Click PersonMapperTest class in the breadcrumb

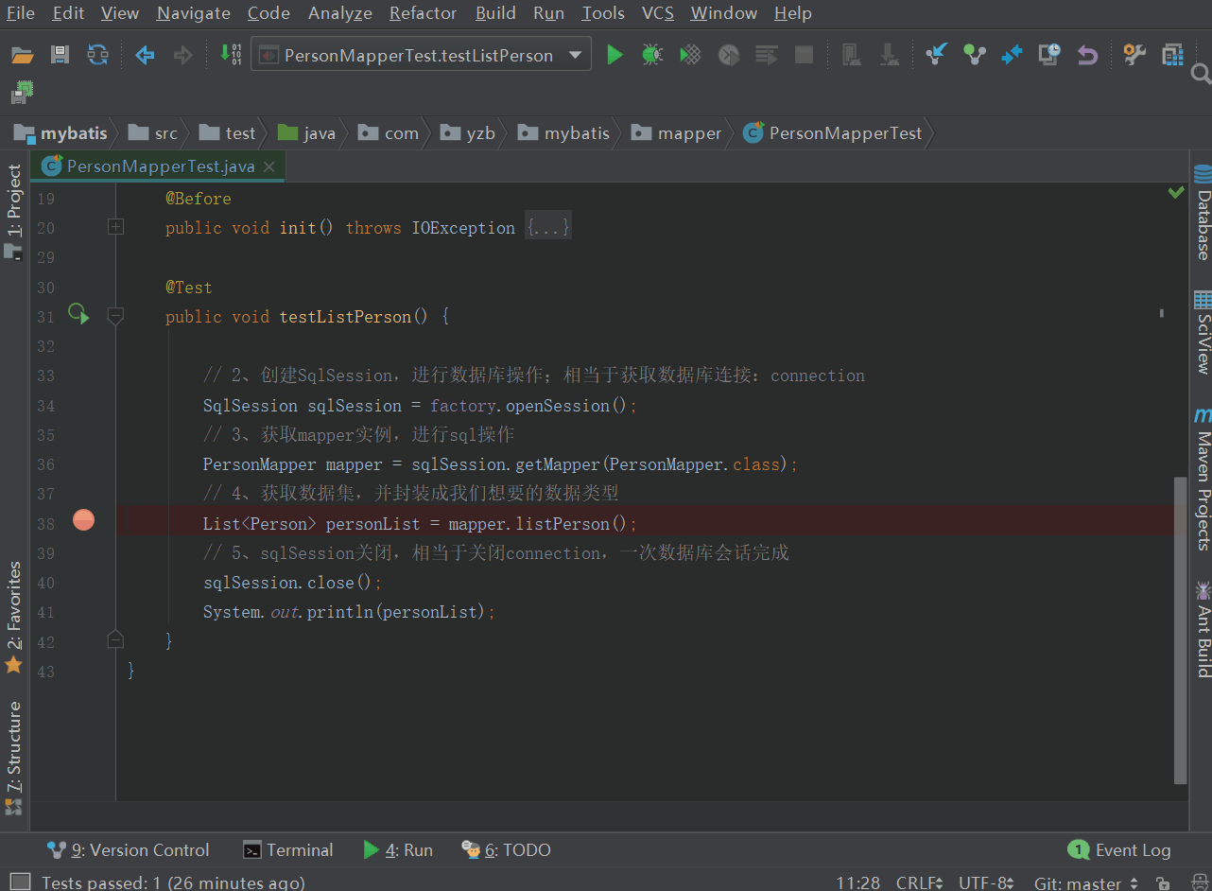833,133
